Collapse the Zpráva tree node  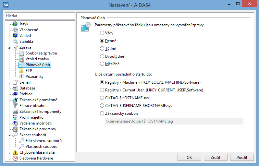[x=9, y=48]
